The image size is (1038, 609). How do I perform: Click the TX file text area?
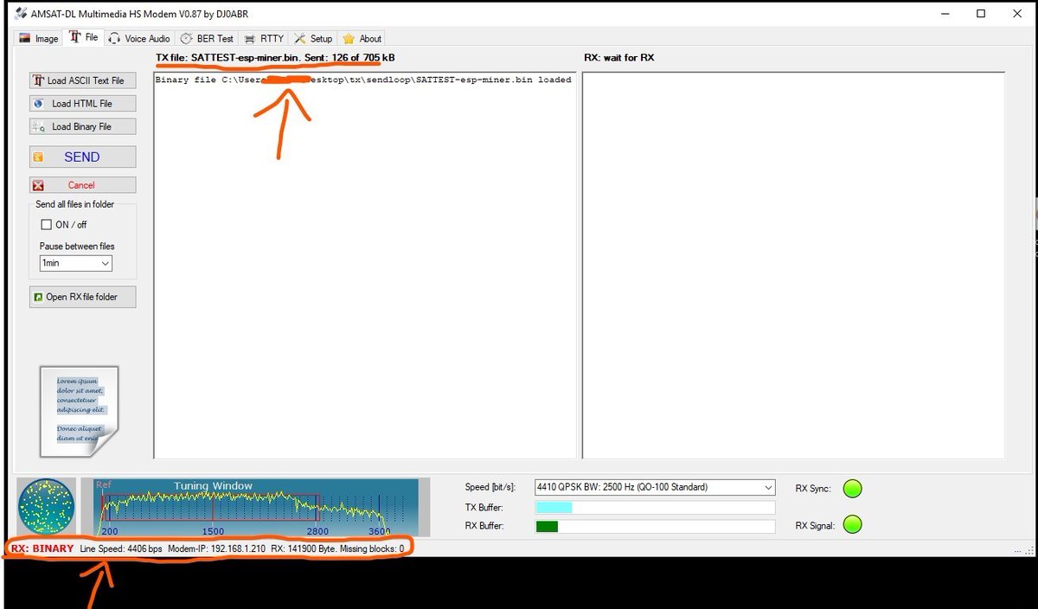(x=365, y=265)
